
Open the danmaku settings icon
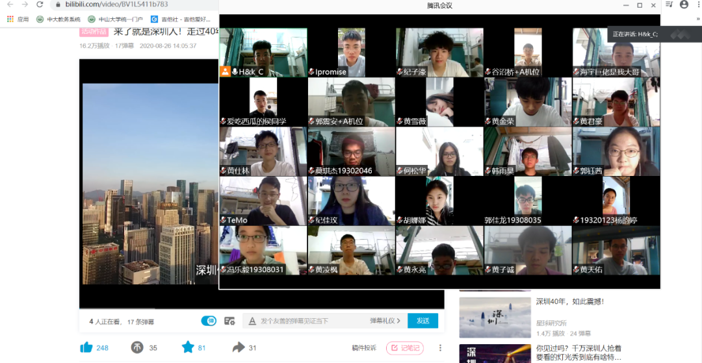(x=229, y=321)
